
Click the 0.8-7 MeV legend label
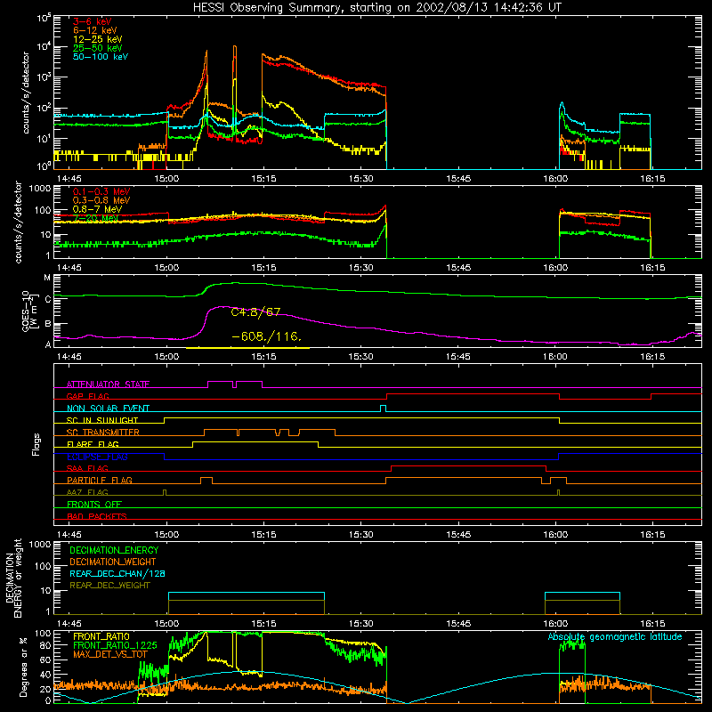point(98,209)
